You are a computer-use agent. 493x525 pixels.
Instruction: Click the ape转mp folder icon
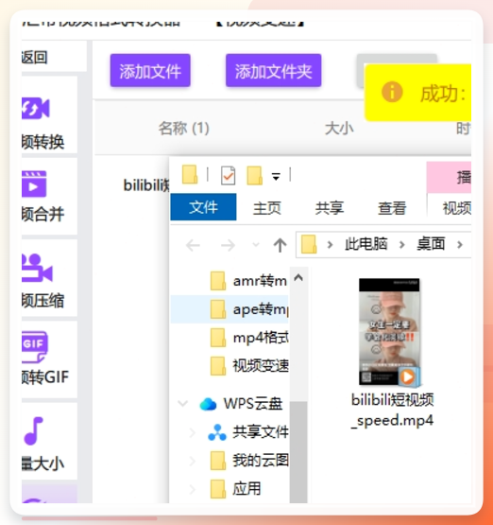coord(218,309)
